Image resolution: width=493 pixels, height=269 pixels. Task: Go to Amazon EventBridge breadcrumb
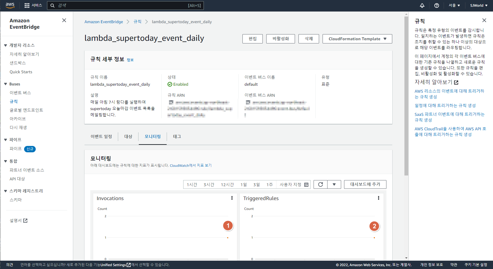click(x=104, y=22)
